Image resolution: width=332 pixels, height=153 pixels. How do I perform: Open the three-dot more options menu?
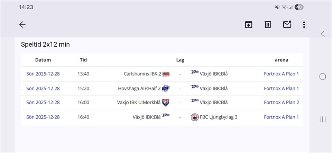304,25
